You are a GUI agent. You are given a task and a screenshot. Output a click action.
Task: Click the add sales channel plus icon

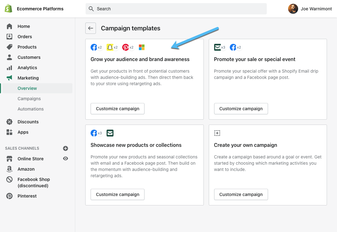coord(66,148)
